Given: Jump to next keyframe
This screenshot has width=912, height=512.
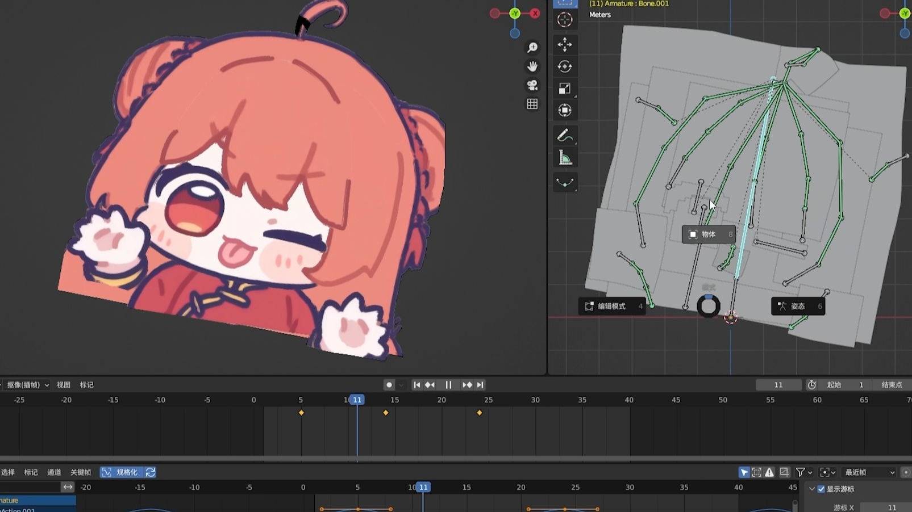Looking at the screenshot, I should 467,385.
